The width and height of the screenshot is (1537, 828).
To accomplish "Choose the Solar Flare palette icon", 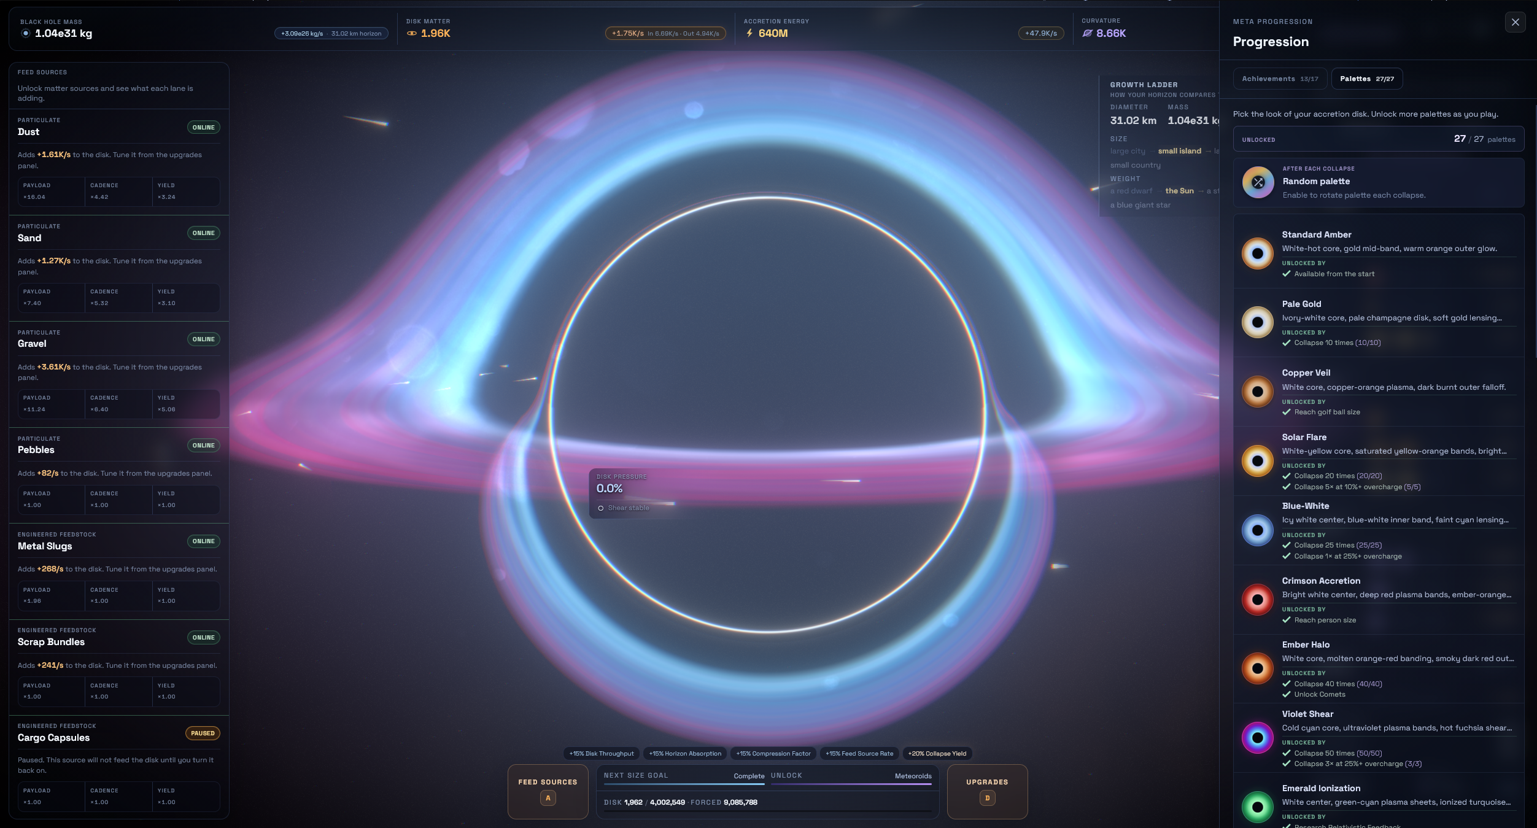I will pyautogui.click(x=1258, y=461).
